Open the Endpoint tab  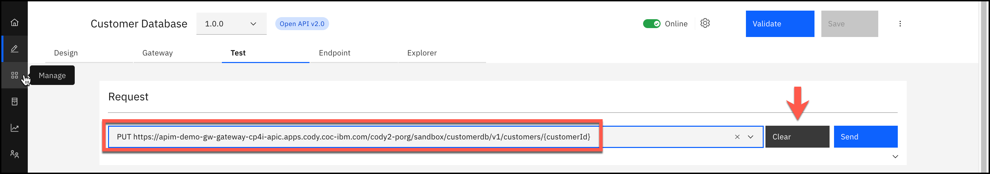click(334, 53)
